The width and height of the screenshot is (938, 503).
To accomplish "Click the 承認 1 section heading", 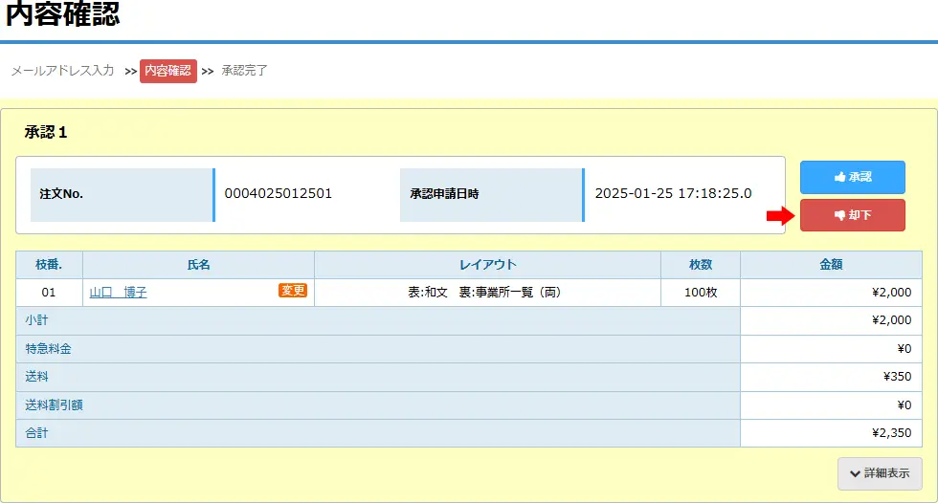I will tap(46, 133).
